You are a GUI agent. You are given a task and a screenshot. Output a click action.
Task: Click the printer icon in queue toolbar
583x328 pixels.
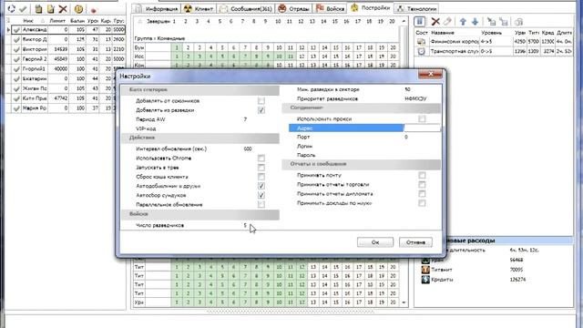pos(518,22)
